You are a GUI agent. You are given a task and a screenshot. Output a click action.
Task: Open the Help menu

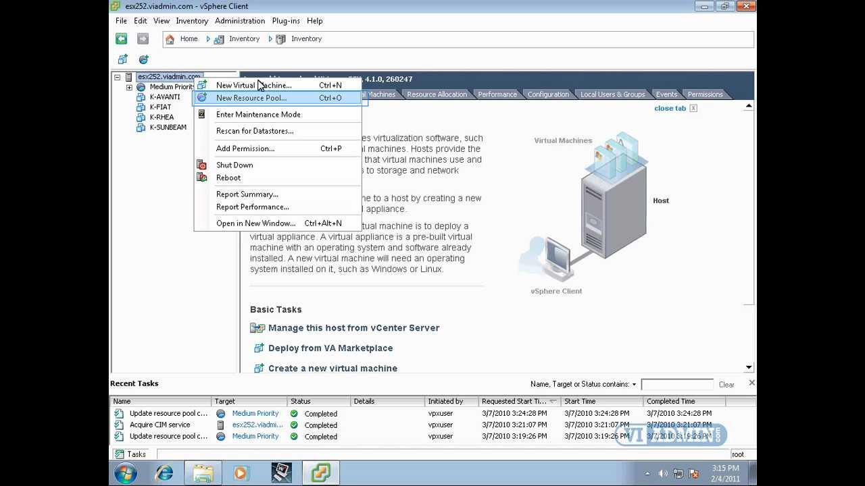coord(315,21)
